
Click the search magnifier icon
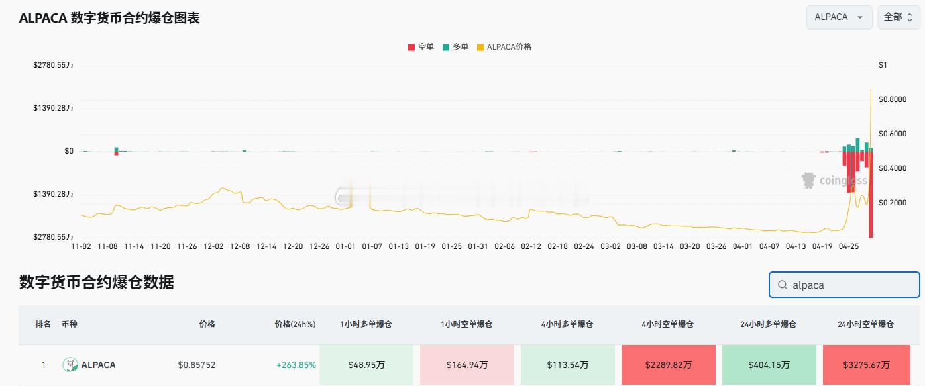783,285
